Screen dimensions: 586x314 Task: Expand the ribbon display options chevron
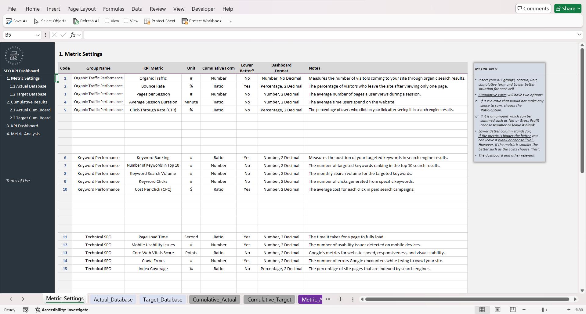coord(230,21)
